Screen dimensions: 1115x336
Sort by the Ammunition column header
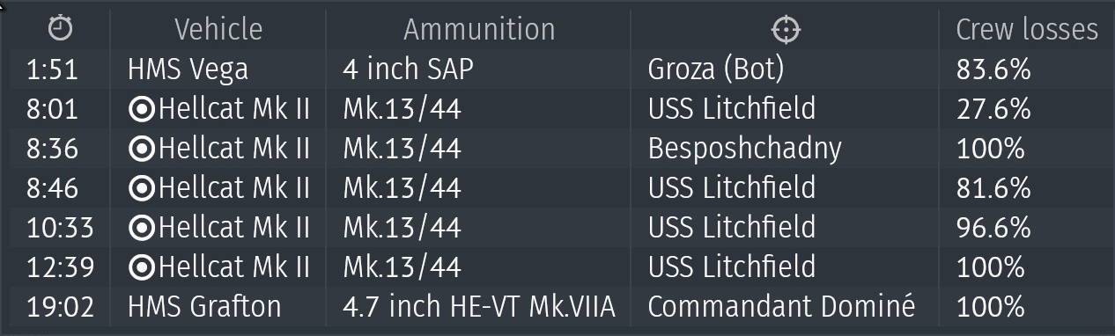click(479, 29)
